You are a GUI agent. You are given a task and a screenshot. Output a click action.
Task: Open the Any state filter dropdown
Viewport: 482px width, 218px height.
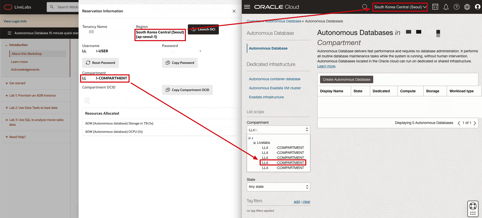[278, 187]
